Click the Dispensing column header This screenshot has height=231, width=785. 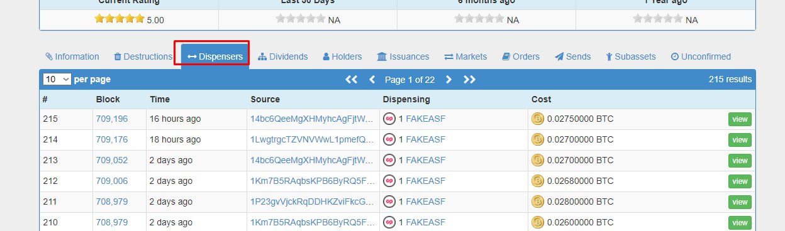point(406,99)
